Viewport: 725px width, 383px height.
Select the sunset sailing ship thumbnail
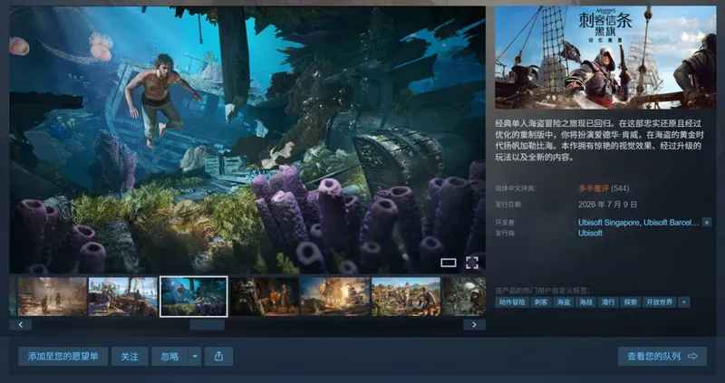coord(335,297)
